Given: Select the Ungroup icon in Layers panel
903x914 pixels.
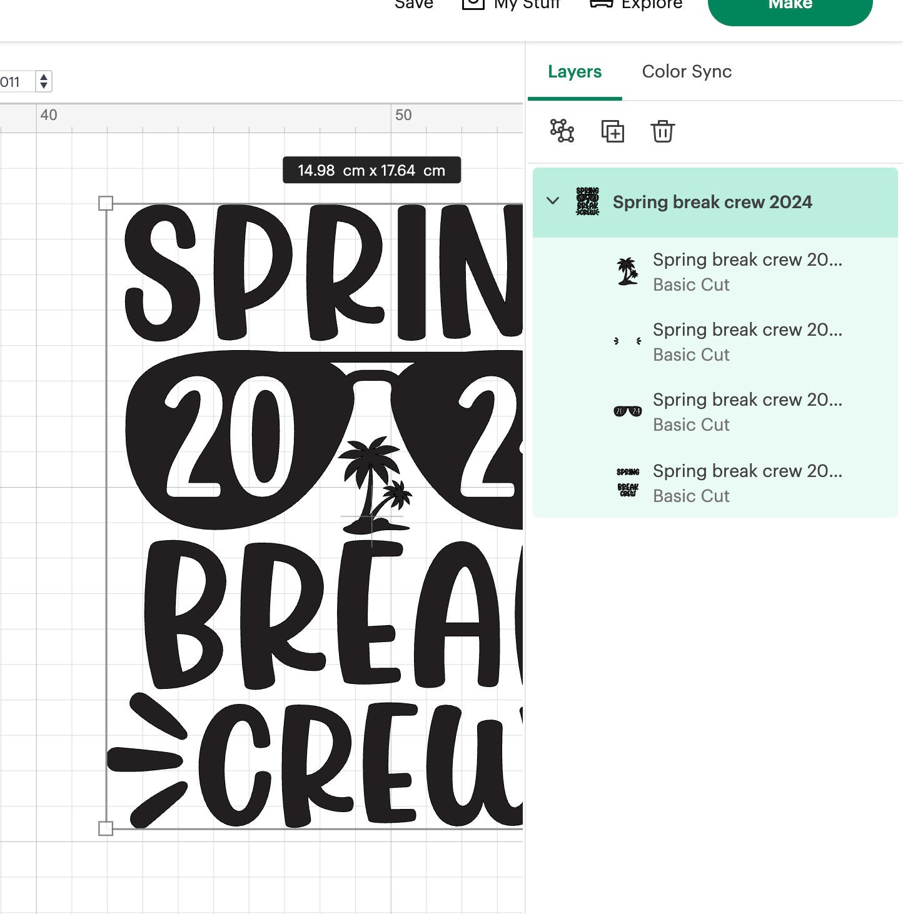Looking at the screenshot, I should pyautogui.click(x=562, y=131).
